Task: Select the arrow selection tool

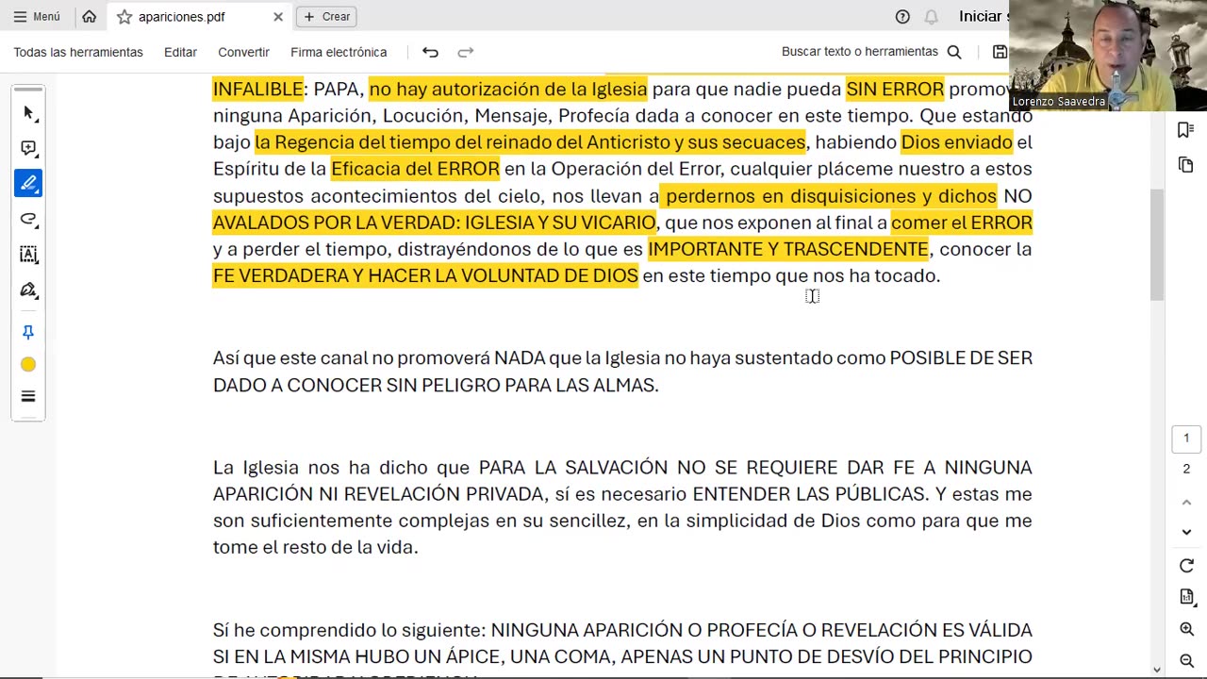Action: [x=28, y=113]
